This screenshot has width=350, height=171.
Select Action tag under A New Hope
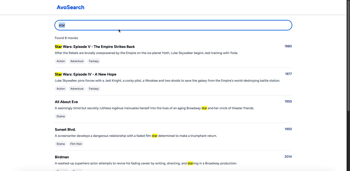[61, 89]
